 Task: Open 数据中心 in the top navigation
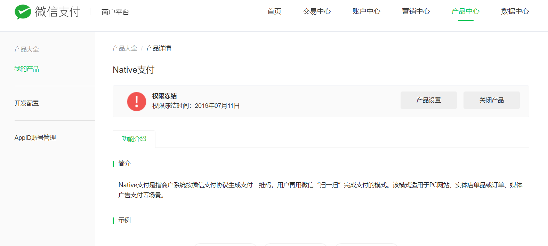point(515,11)
